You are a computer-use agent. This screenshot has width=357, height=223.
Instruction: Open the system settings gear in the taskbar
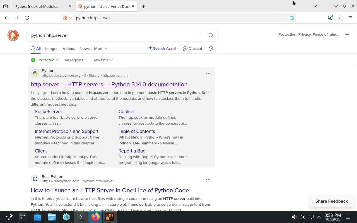[x=66, y=217]
